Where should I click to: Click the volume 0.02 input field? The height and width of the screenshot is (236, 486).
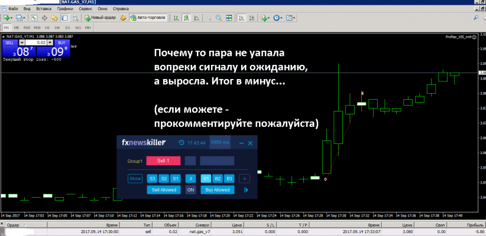point(38,42)
